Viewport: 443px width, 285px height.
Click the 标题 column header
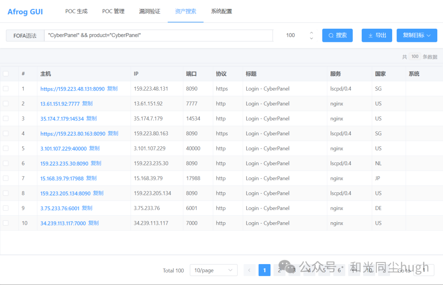[251, 74]
